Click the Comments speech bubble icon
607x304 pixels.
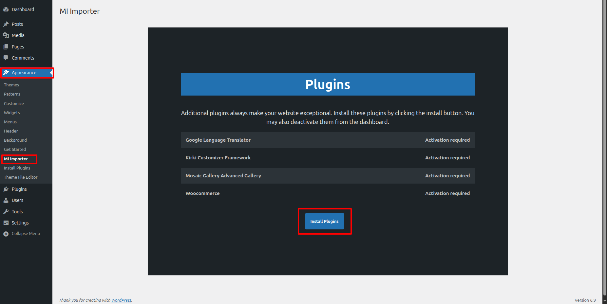click(x=6, y=58)
